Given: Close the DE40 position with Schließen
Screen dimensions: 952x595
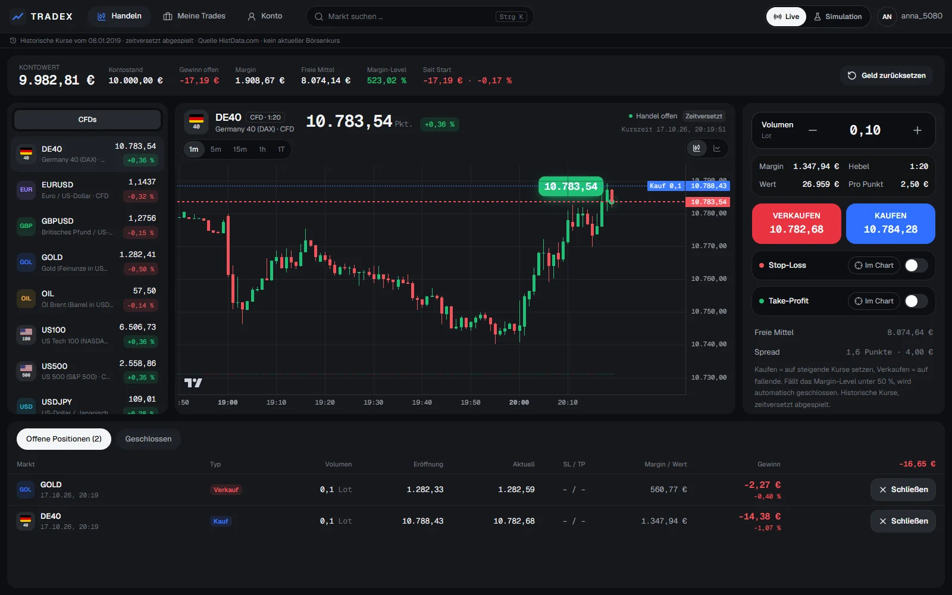Looking at the screenshot, I should click(903, 521).
